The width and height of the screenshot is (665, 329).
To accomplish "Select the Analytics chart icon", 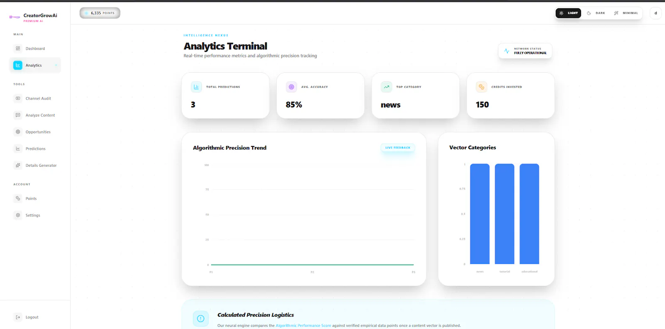I will pos(18,65).
